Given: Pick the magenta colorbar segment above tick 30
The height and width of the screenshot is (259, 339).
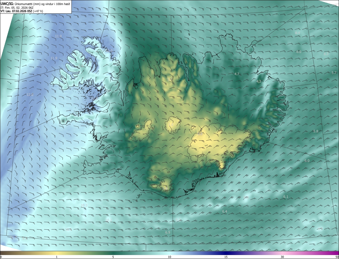Looking at the screenshot, I should click(282, 253).
